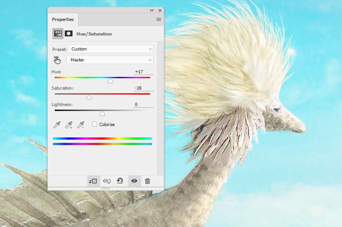This screenshot has height=227, width=342.
Task: Open the Master color range dropdown
Action: point(110,60)
